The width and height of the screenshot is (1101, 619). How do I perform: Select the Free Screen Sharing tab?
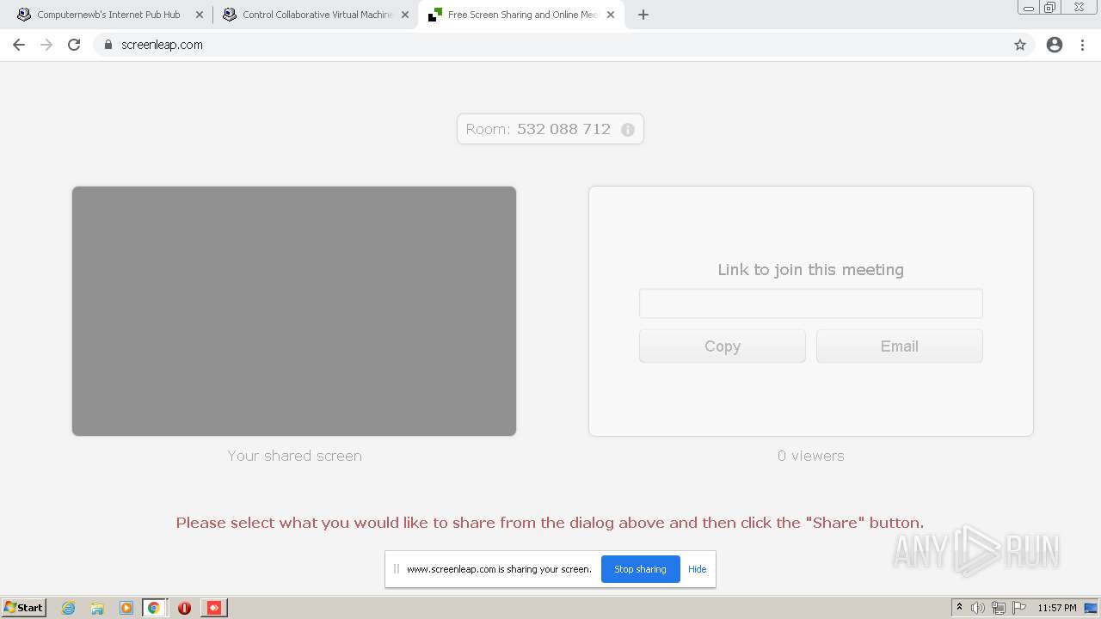point(522,15)
